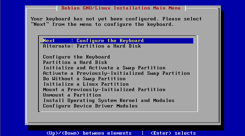Click the '<Enter> selects' hint
Image resolution: width=245 pixels, height=136 pixels.
click(173, 133)
